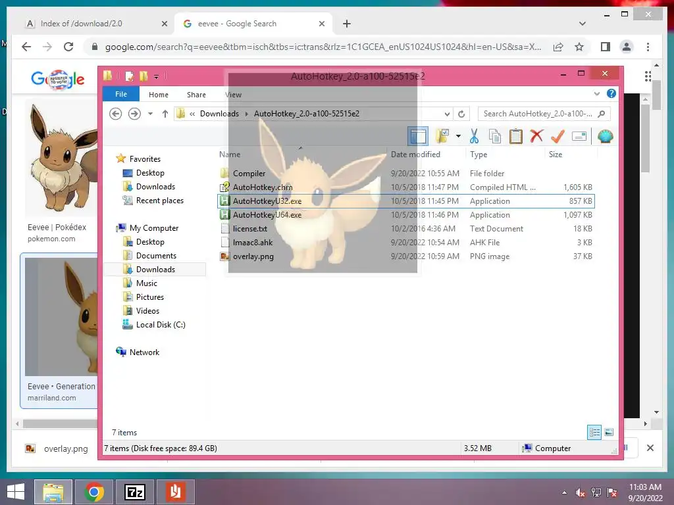Open the Home ribbon tab
This screenshot has height=505, width=674.
(159, 95)
